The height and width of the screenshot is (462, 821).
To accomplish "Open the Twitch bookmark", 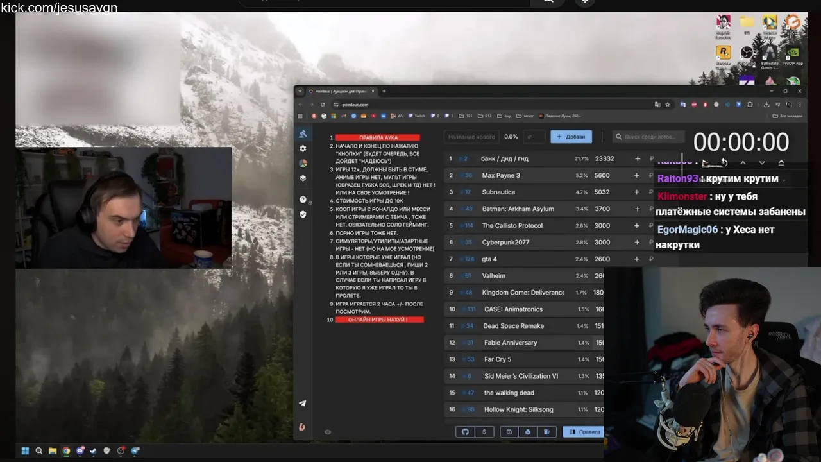I will pos(416,116).
